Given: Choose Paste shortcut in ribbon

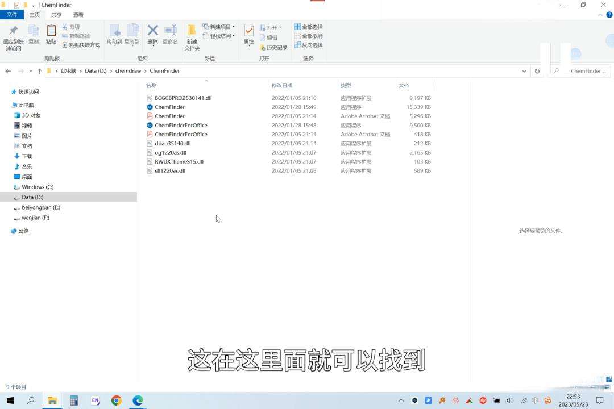Looking at the screenshot, I should coord(81,45).
